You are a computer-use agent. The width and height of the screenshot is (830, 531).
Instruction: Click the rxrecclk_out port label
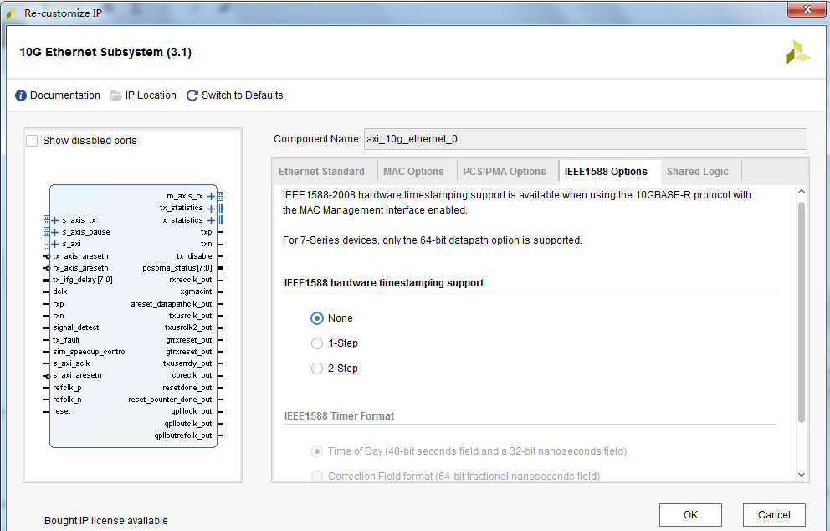point(191,280)
